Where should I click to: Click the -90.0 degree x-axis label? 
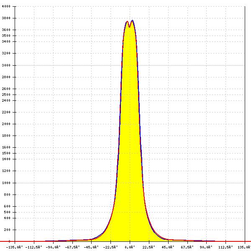(53, 247)
